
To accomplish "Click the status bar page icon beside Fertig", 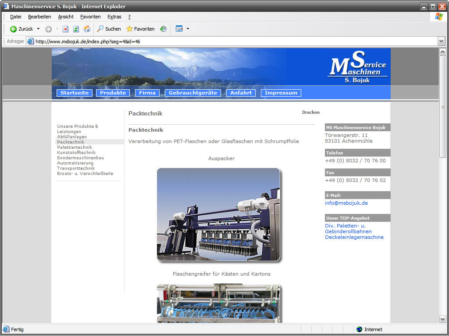I will 6,329.
